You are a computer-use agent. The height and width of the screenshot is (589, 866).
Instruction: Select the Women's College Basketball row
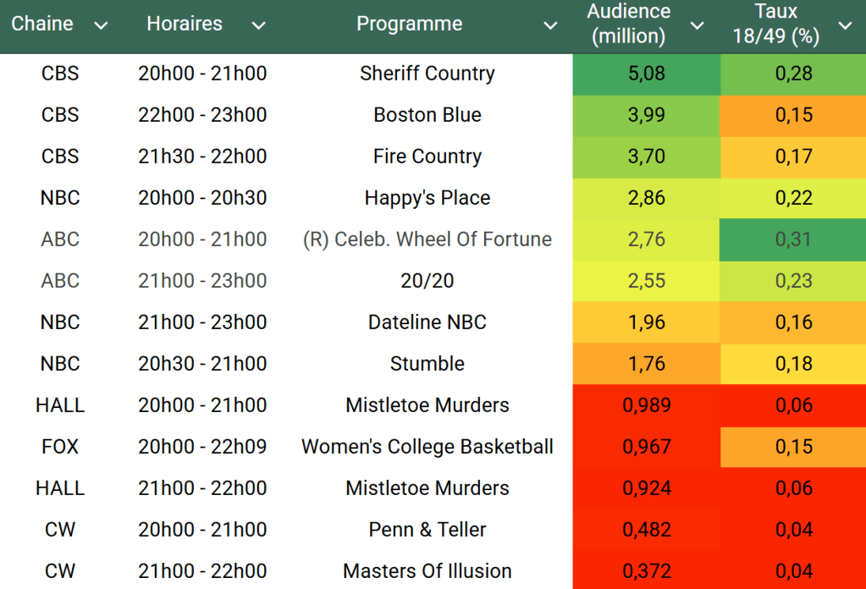tap(427, 447)
